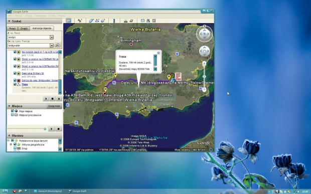Screen dimensions: 311x194
Task: Toggle the sunlight display icon
Action: coord(125,21)
